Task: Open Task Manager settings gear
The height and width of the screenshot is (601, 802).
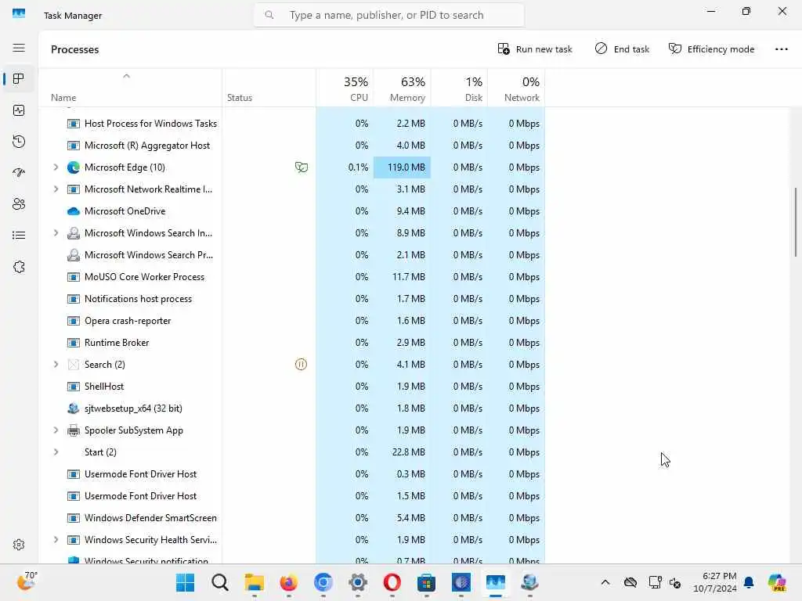Action: click(19, 545)
